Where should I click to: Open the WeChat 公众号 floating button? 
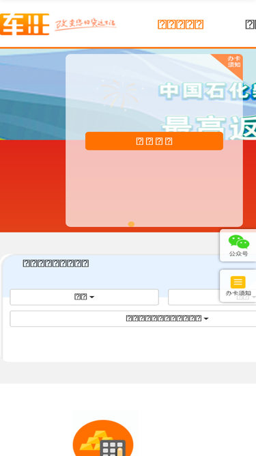coord(238,245)
